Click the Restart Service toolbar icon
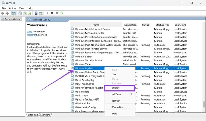The height and width of the screenshot is (121, 206). [61, 13]
